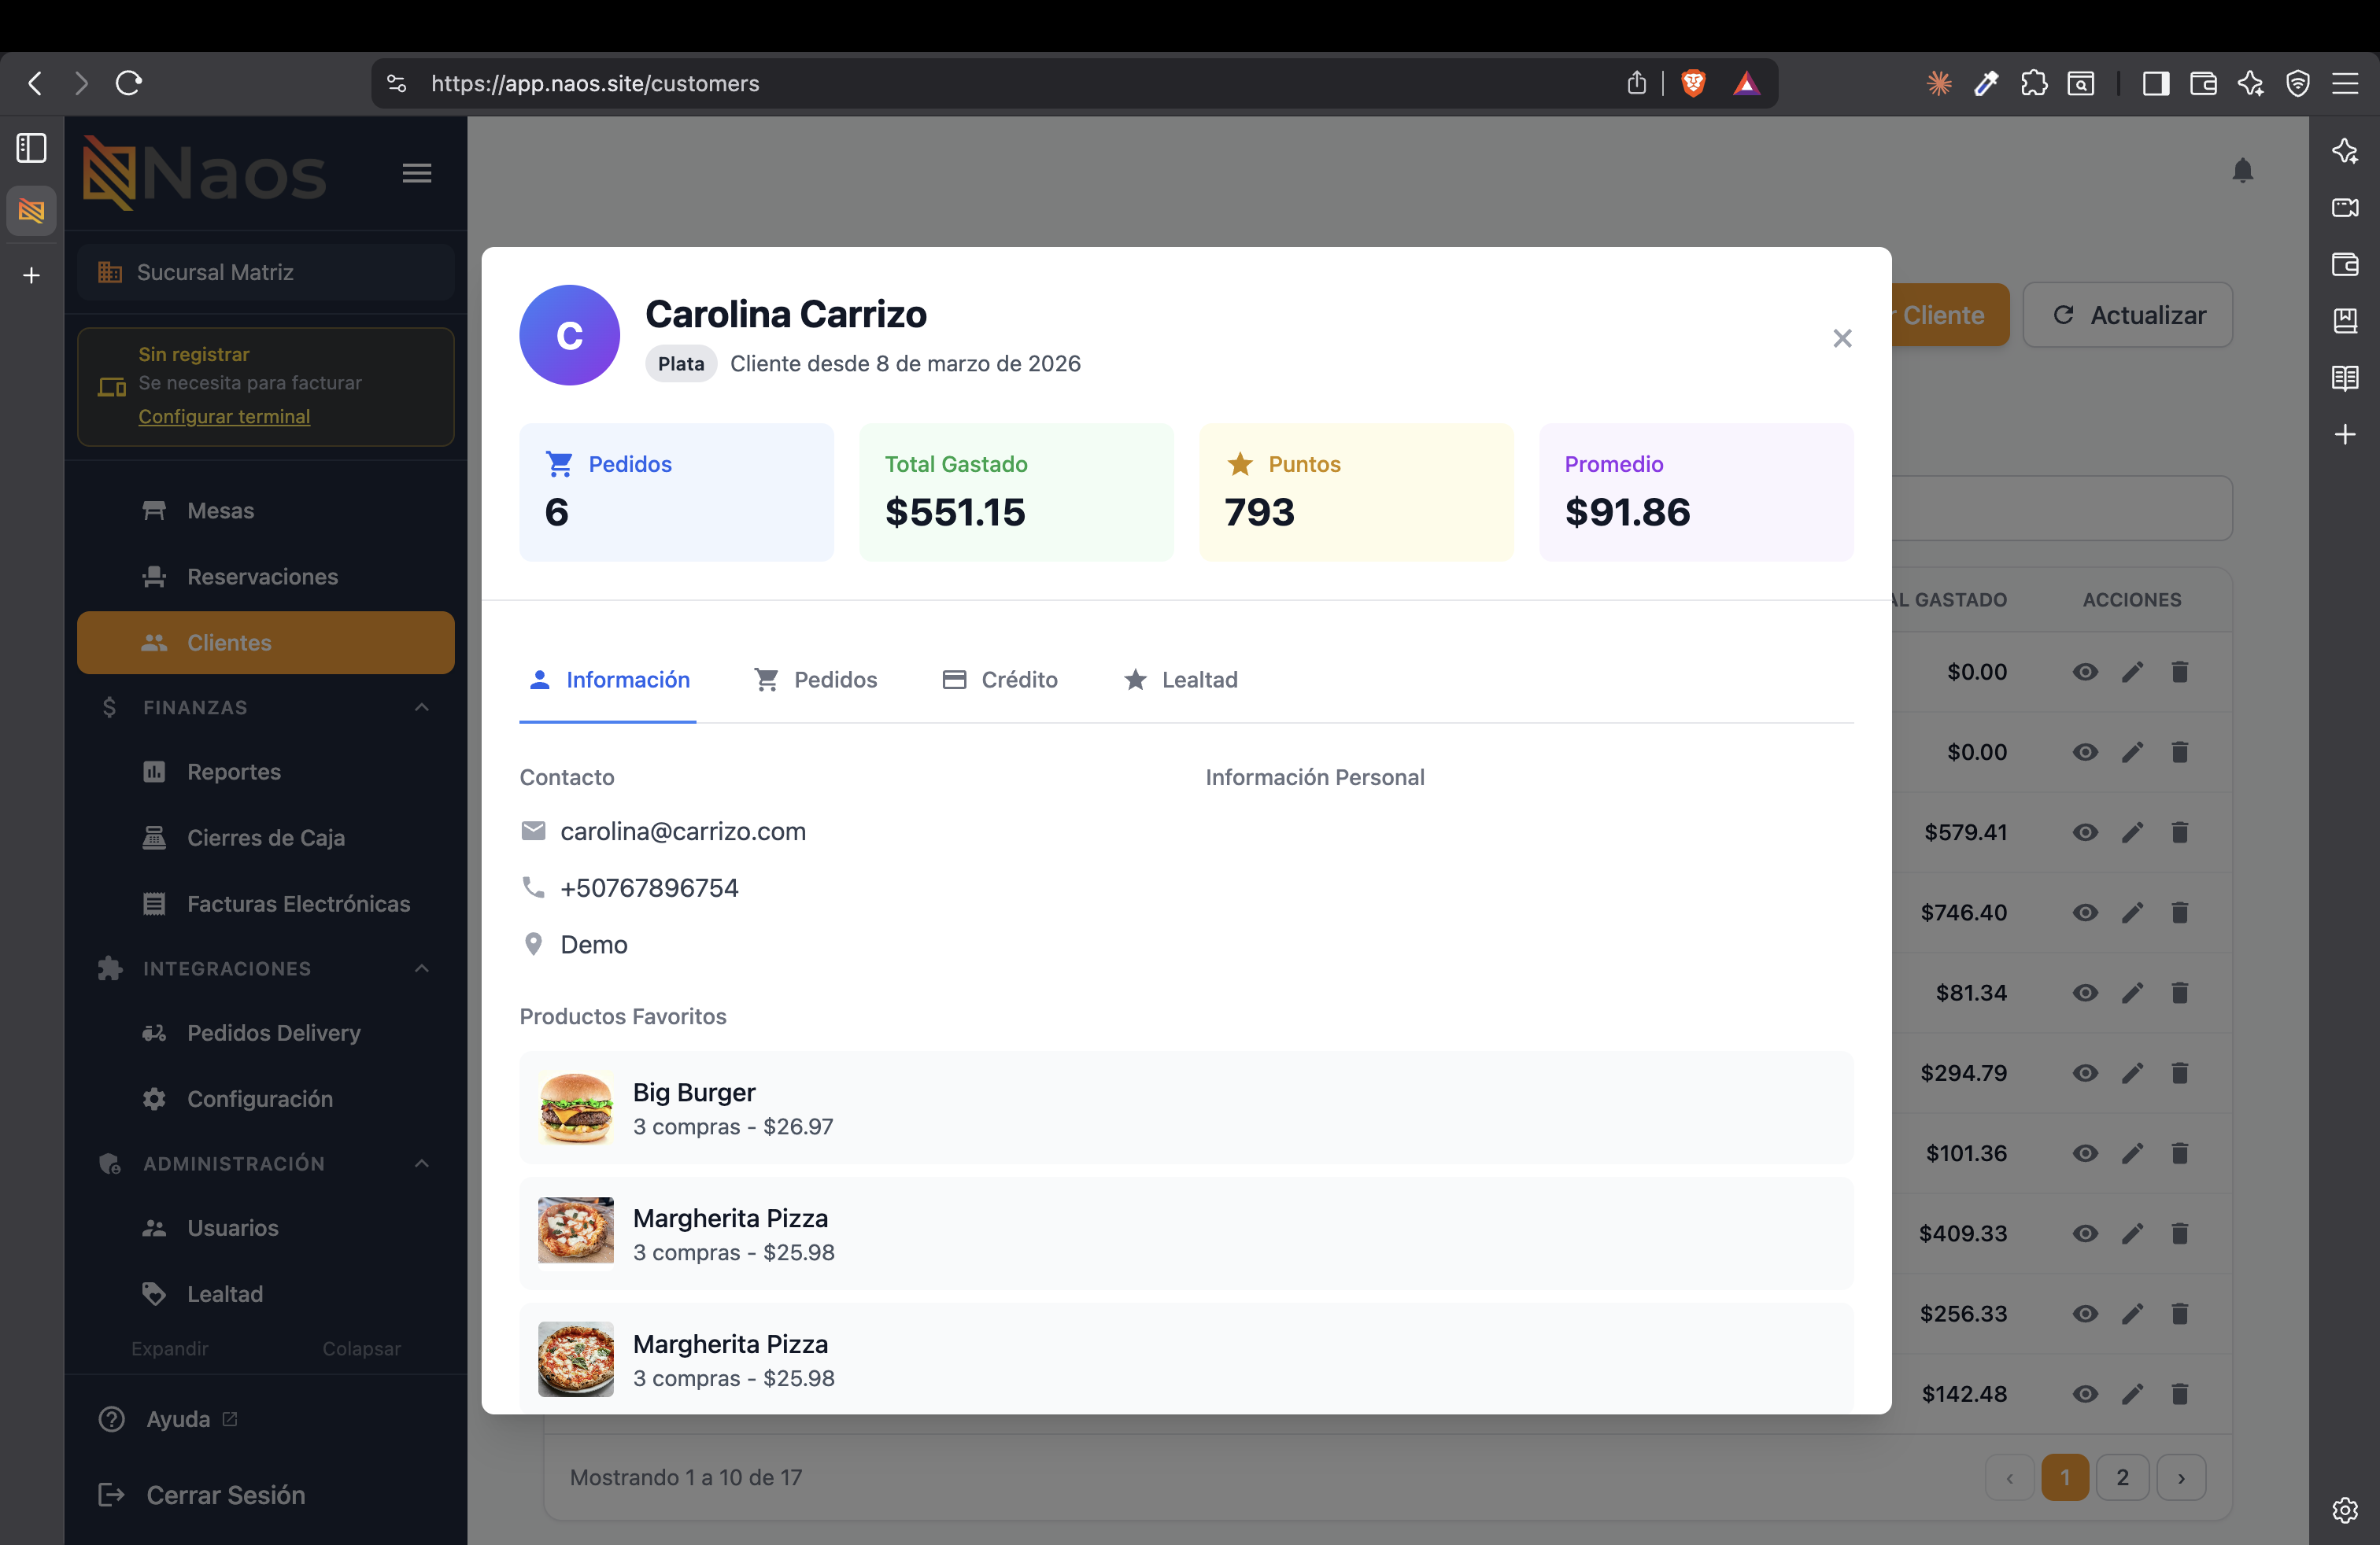Open the Lealtad tab in customer dialog
Image resolution: width=2380 pixels, height=1545 pixels.
point(1181,680)
